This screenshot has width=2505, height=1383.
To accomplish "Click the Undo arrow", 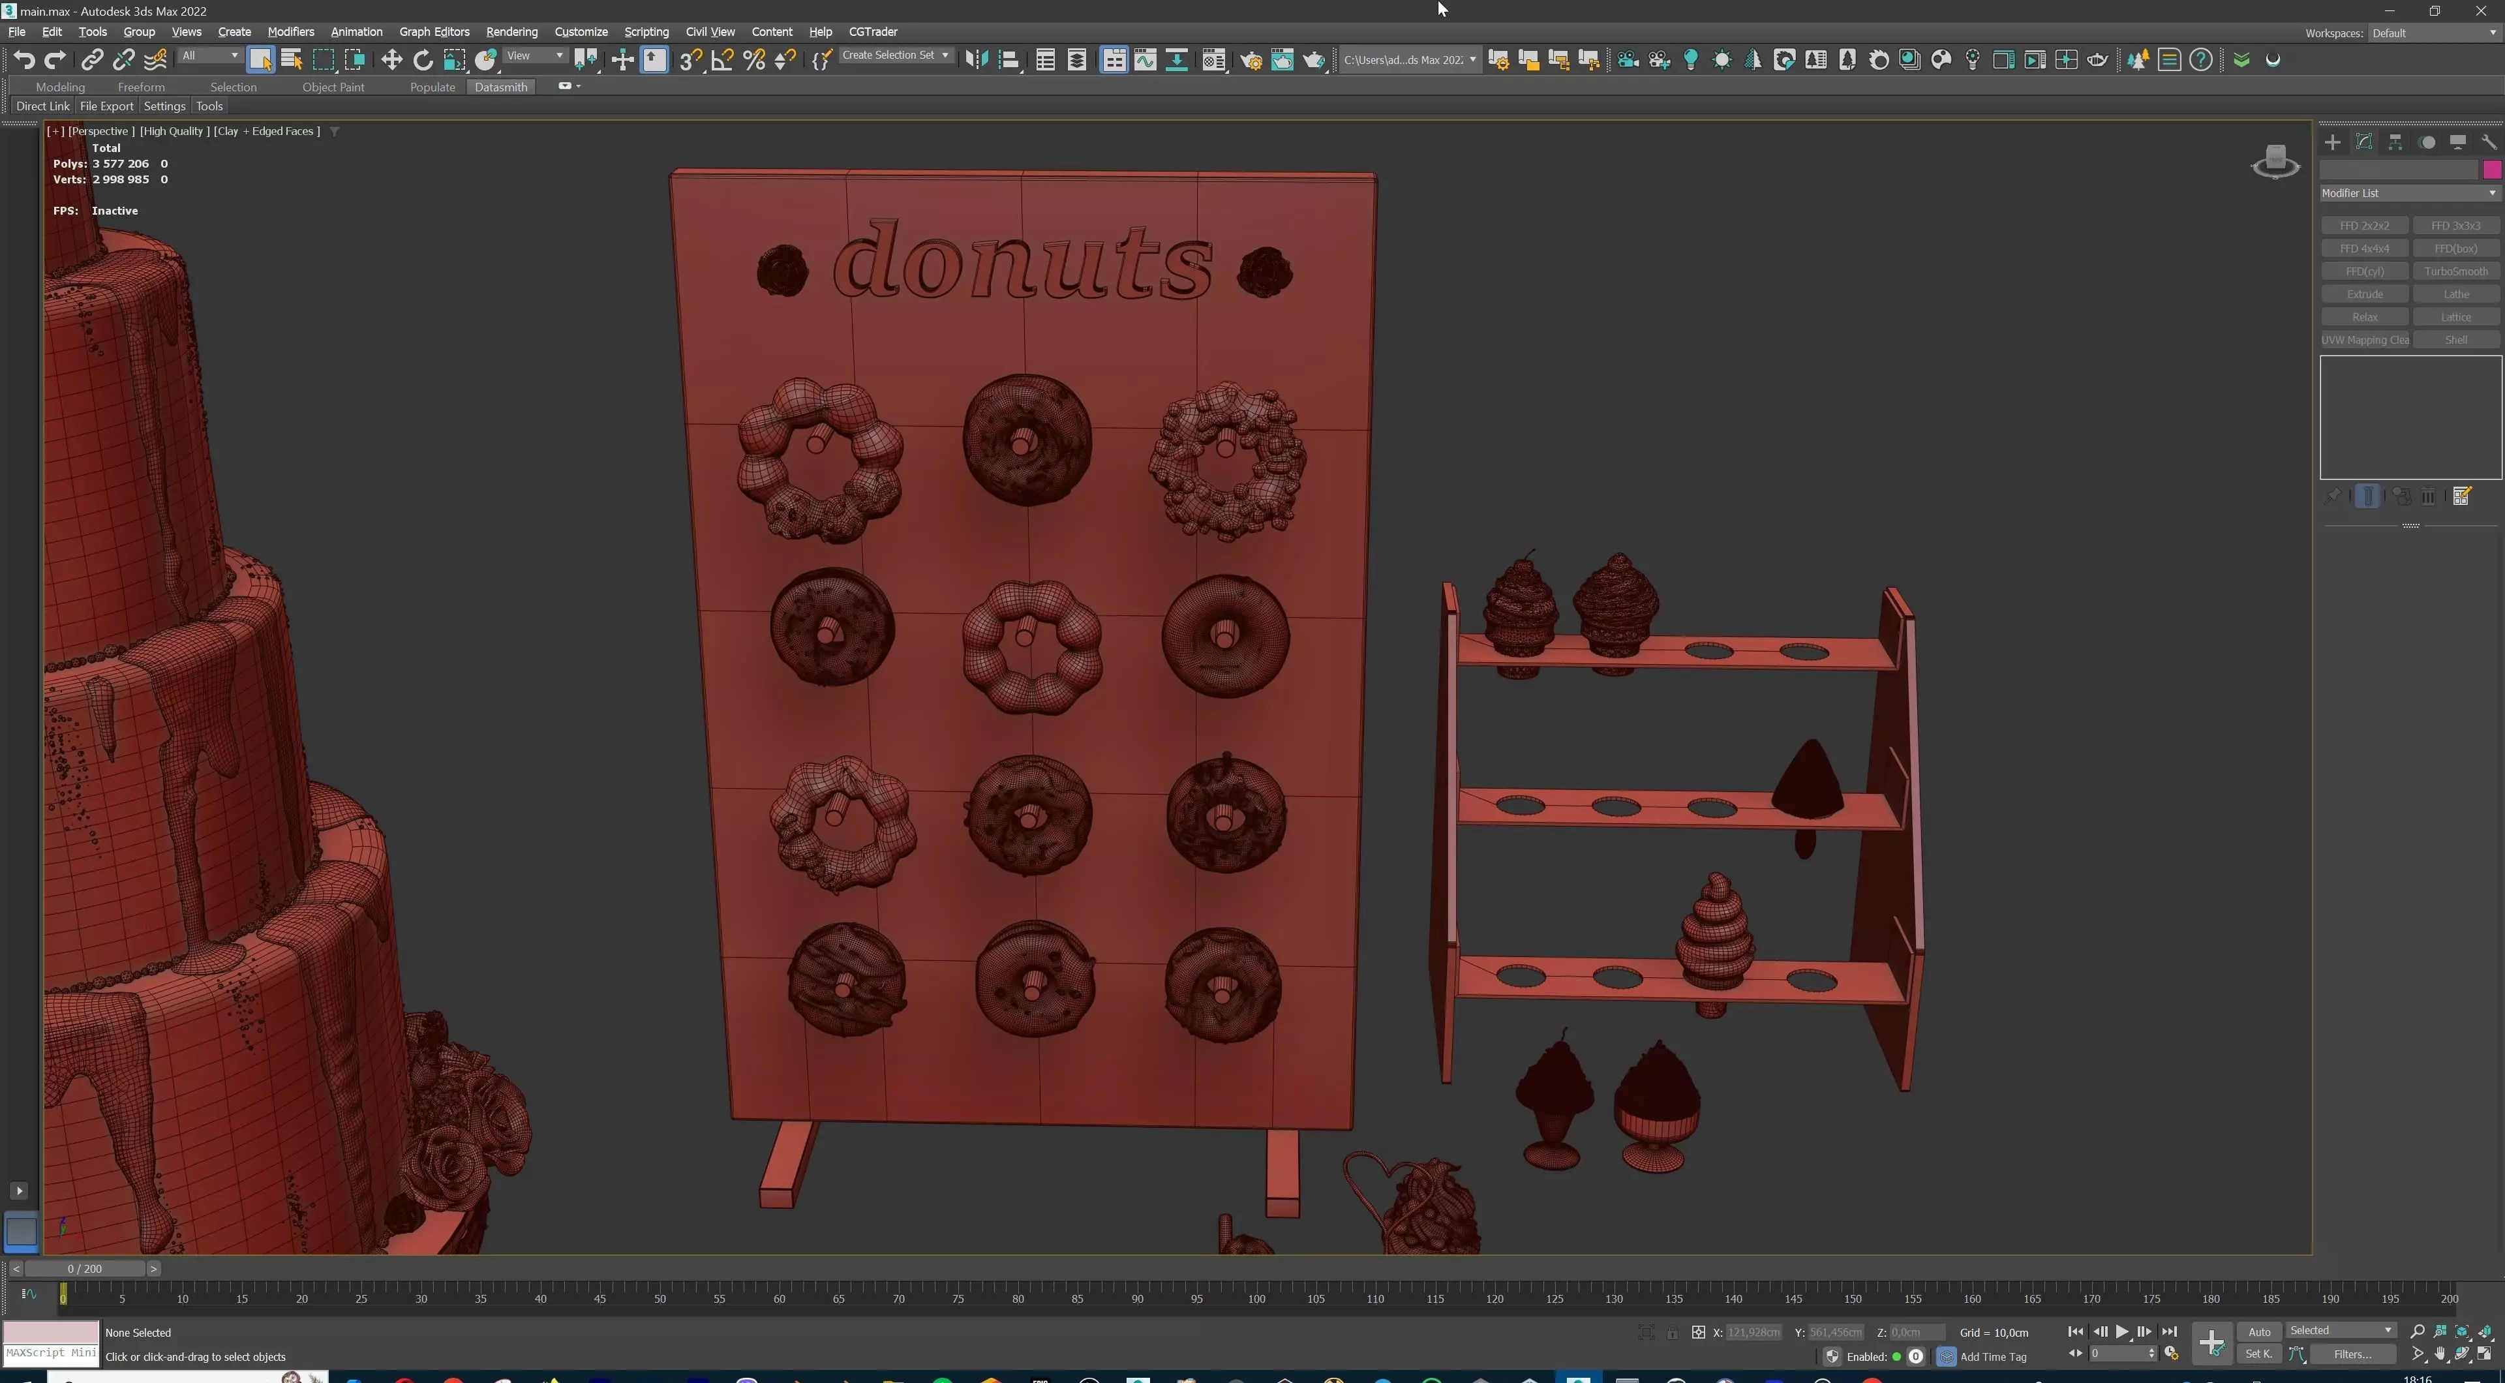I will point(24,60).
